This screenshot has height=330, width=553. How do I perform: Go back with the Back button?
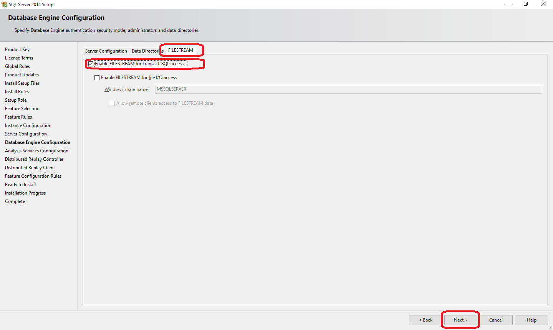pos(426,320)
